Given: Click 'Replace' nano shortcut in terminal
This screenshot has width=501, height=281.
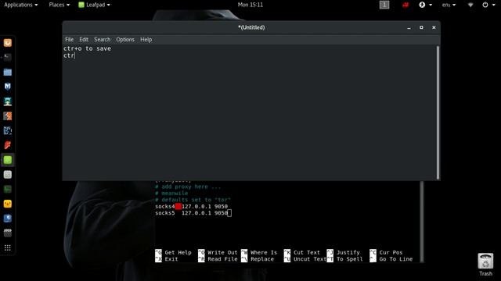Looking at the screenshot, I should tap(258, 259).
